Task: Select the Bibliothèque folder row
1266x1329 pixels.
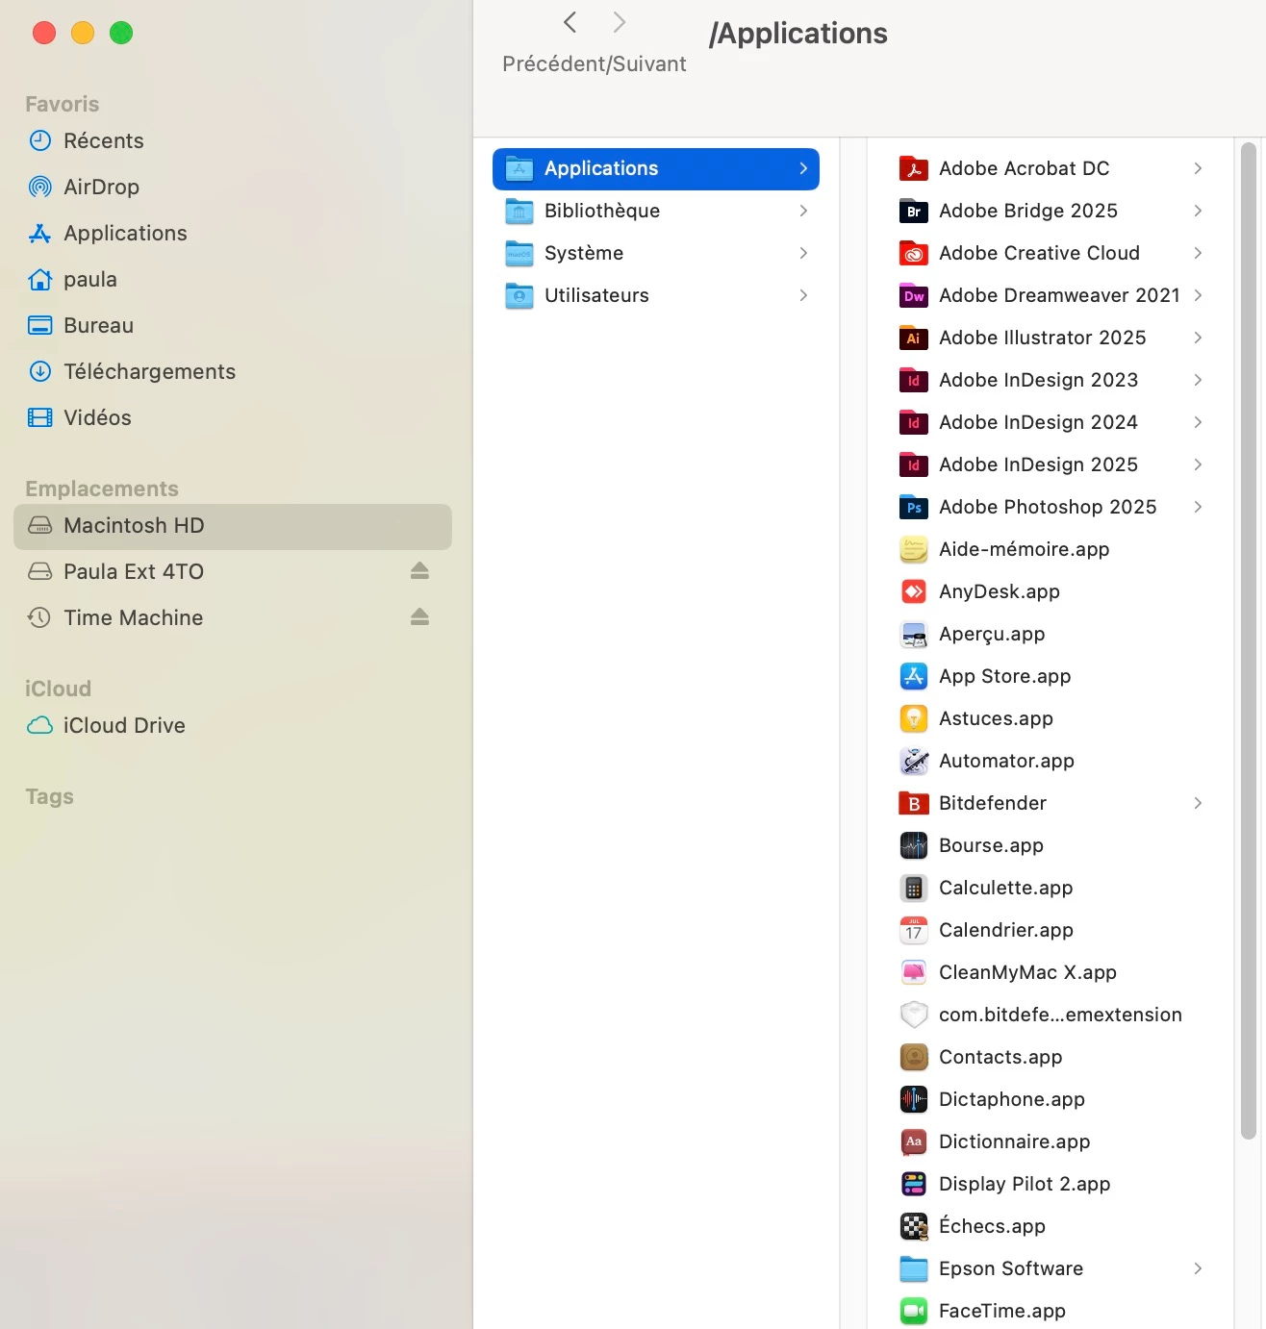Action: 656,211
